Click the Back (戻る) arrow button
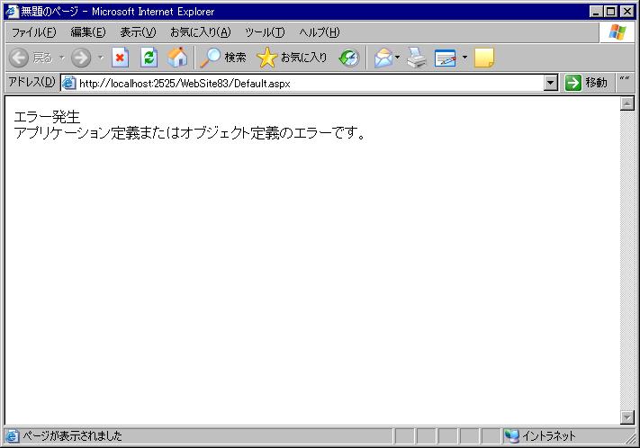The height and width of the screenshot is (448, 640). (19, 58)
